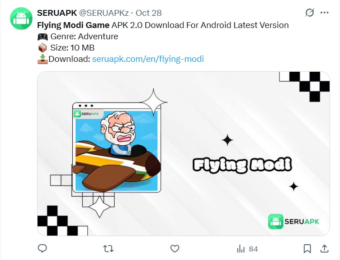Screen dimensions: 340x260
Task: Click the reply speech bubble icon
Action: coord(42,249)
